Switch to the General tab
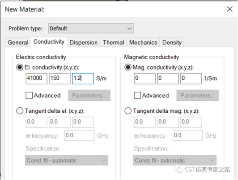This screenshot has width=238, height=180. 18,42
